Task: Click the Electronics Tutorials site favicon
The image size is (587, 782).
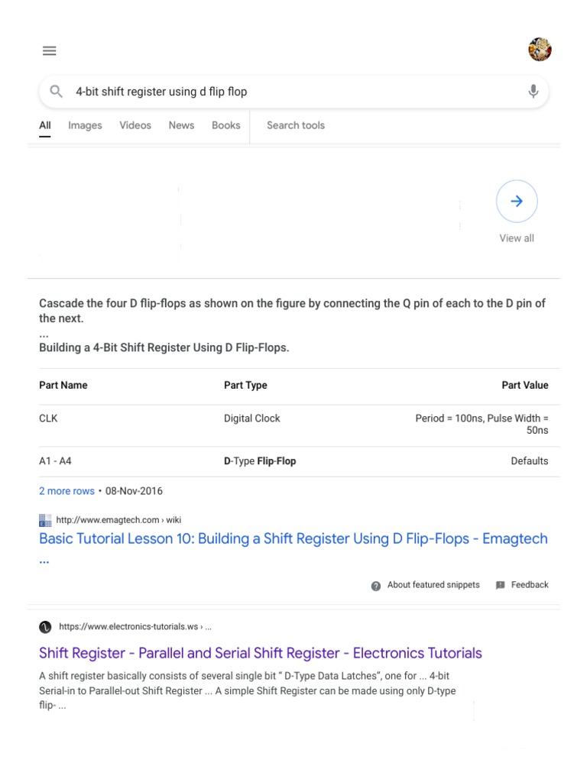Action: tap(46, 627)
